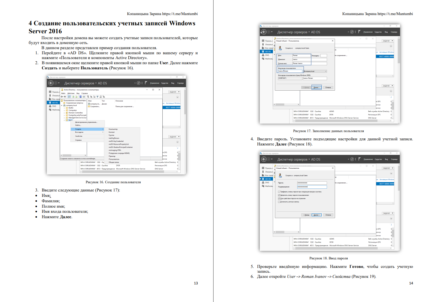Open the notifications flag in Figure 18 header
This screenshot has width=427, height=302.
(359, 159)
